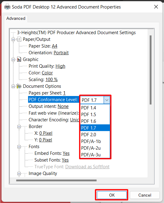The width and height of the screenshot is (164, 203).
Task: Switch to the Advanced tab
Action: coord(16,18)
